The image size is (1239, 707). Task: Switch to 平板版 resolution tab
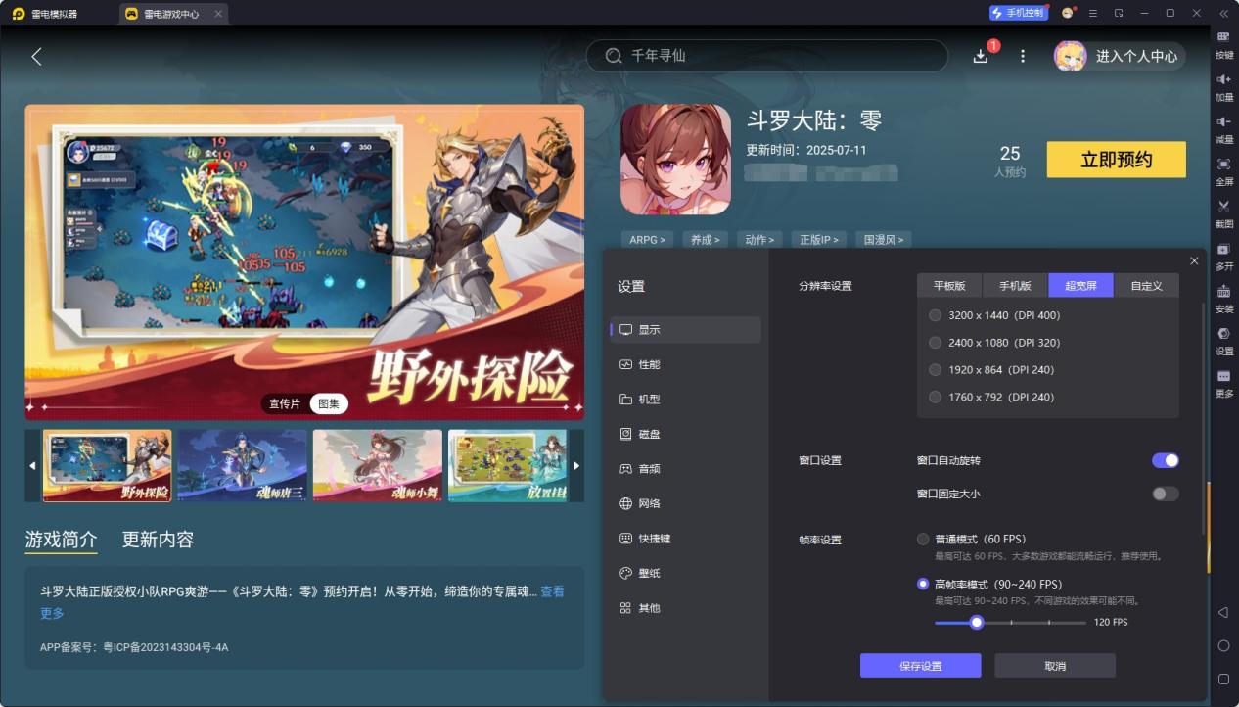point(949,285)
